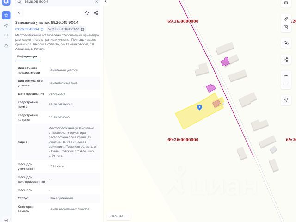The image size is (296, 222).
Task: Copy coordinates 57.278659 36.429651
Action: tap(83, 29)
